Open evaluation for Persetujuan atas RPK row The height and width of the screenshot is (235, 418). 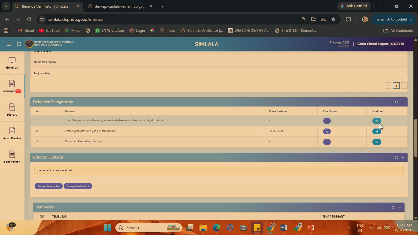(x=377, y=132)
